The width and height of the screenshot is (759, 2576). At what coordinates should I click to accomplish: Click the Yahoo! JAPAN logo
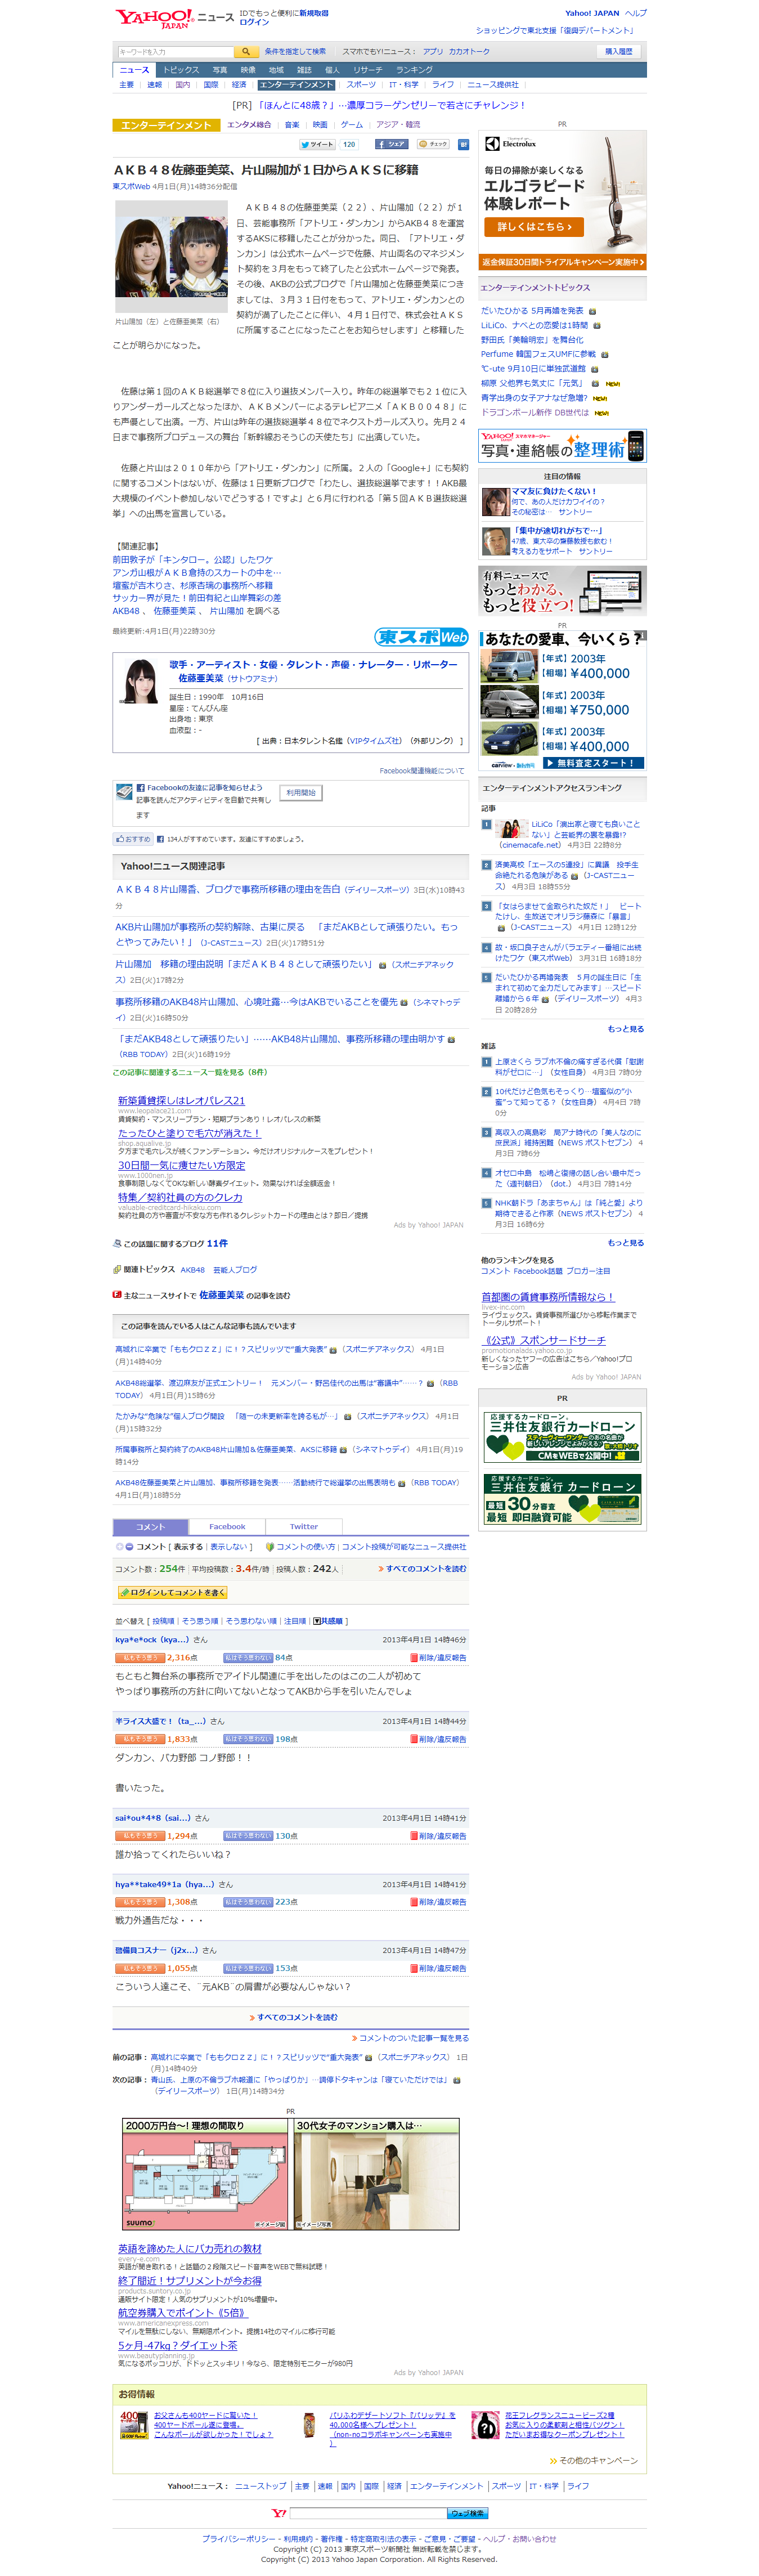click(154, 18)
